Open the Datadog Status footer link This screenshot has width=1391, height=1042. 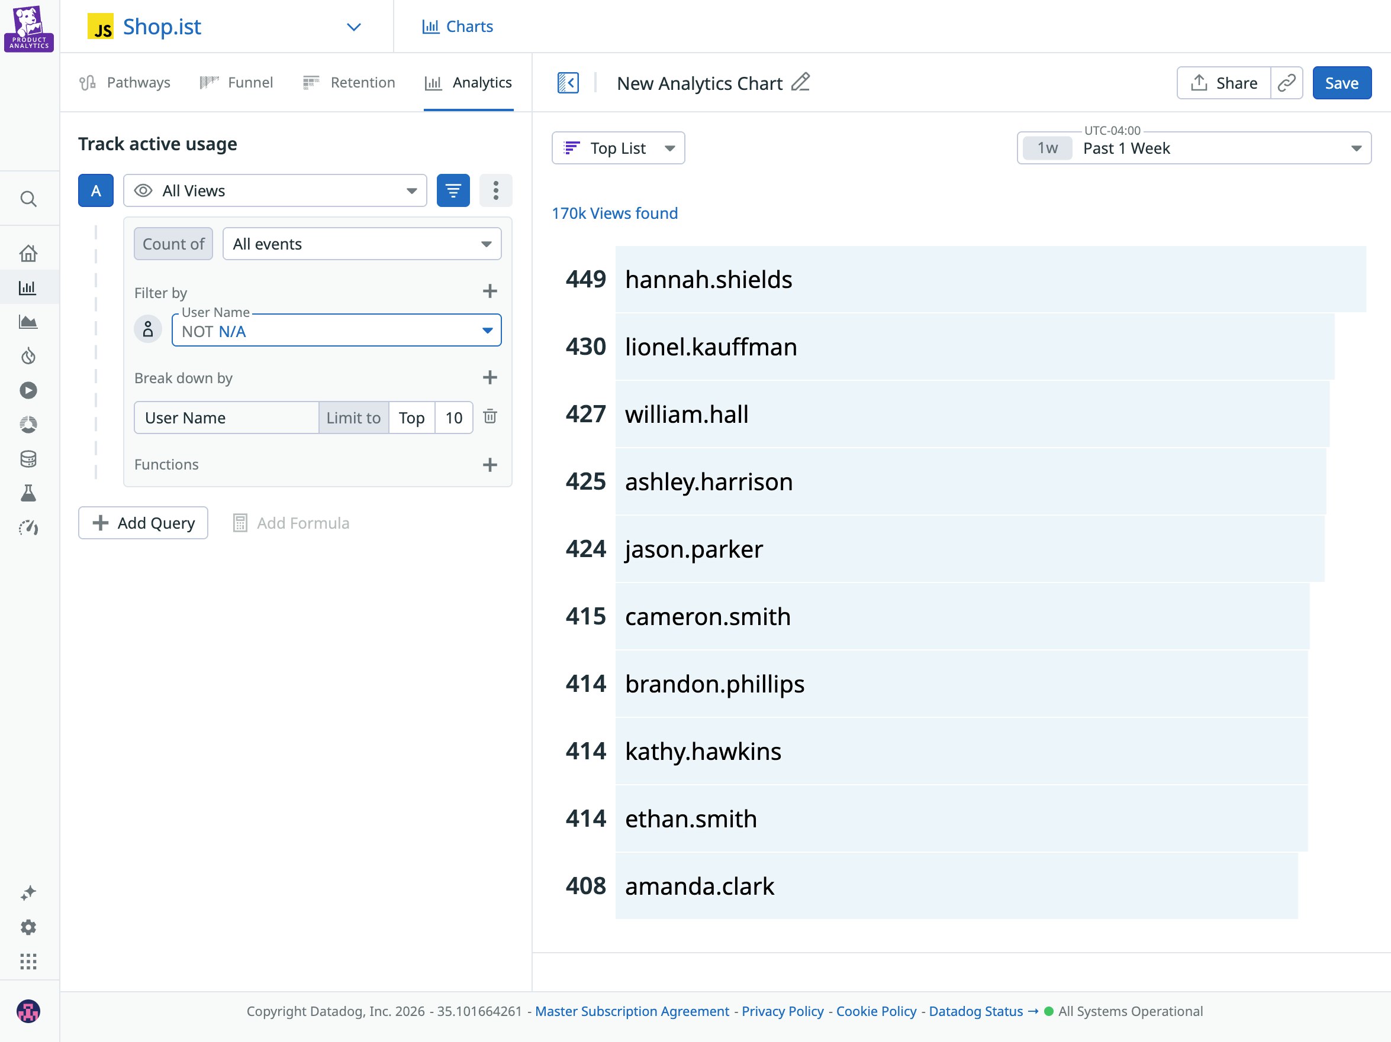975,1011
